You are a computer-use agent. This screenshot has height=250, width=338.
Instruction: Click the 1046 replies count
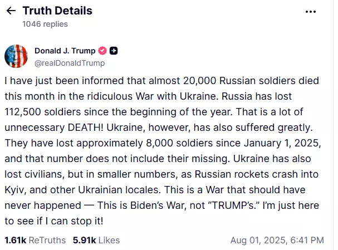[x=45, y=24]
